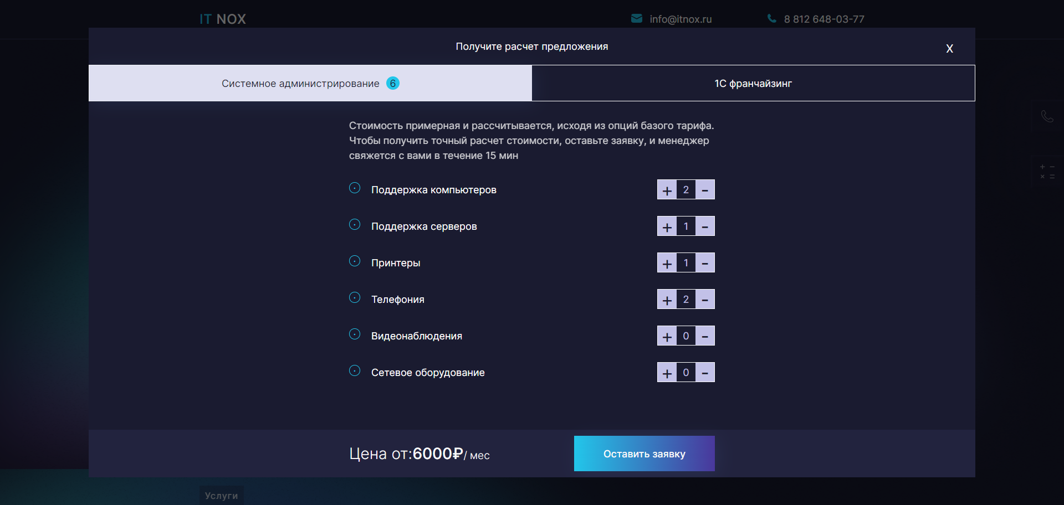Click the Услуги label in the page behind
The width and height of the screenshot is (1064, 505).
221,496
